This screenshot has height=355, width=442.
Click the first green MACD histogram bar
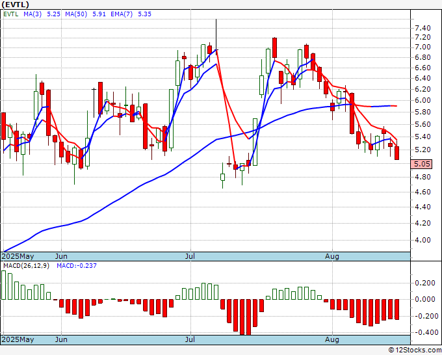click(x=3, y=285)
